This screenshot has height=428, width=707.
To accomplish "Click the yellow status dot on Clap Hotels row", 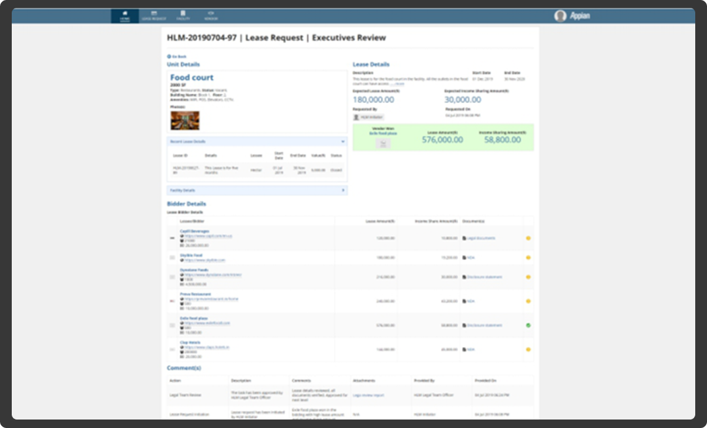I will coord(528,349).
